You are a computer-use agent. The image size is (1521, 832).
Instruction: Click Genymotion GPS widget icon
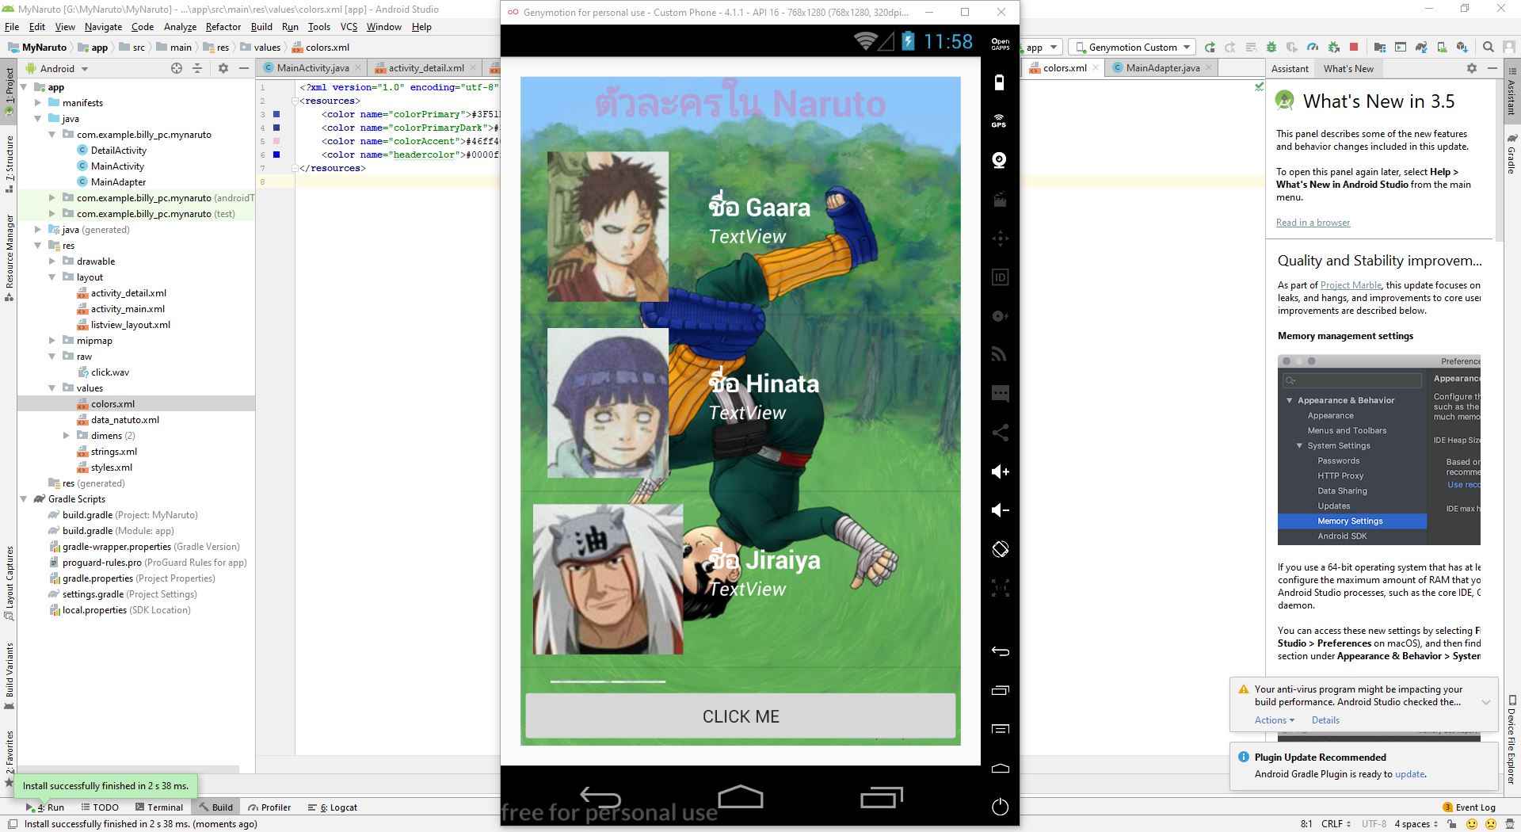1000,121
